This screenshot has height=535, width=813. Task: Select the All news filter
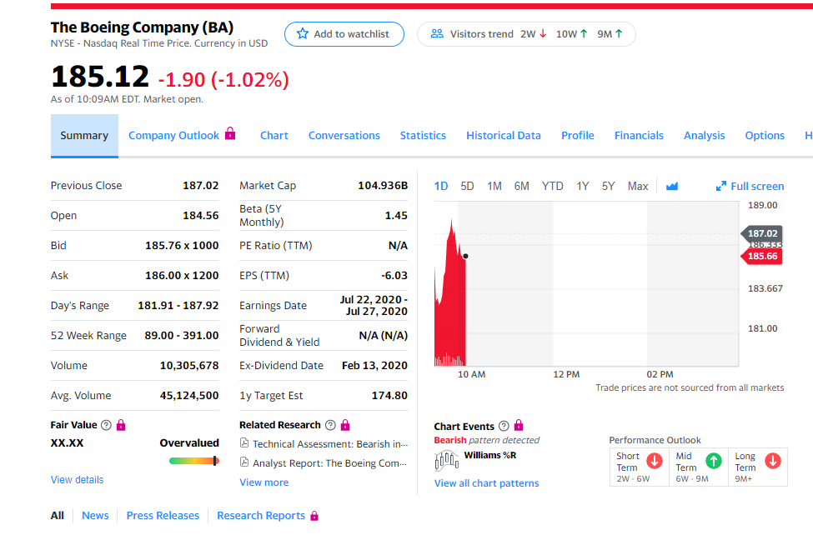57,516
